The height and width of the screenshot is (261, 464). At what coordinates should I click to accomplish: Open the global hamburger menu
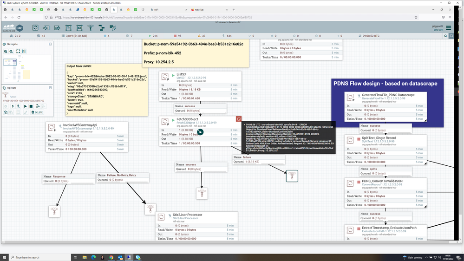tap(449, 28)
